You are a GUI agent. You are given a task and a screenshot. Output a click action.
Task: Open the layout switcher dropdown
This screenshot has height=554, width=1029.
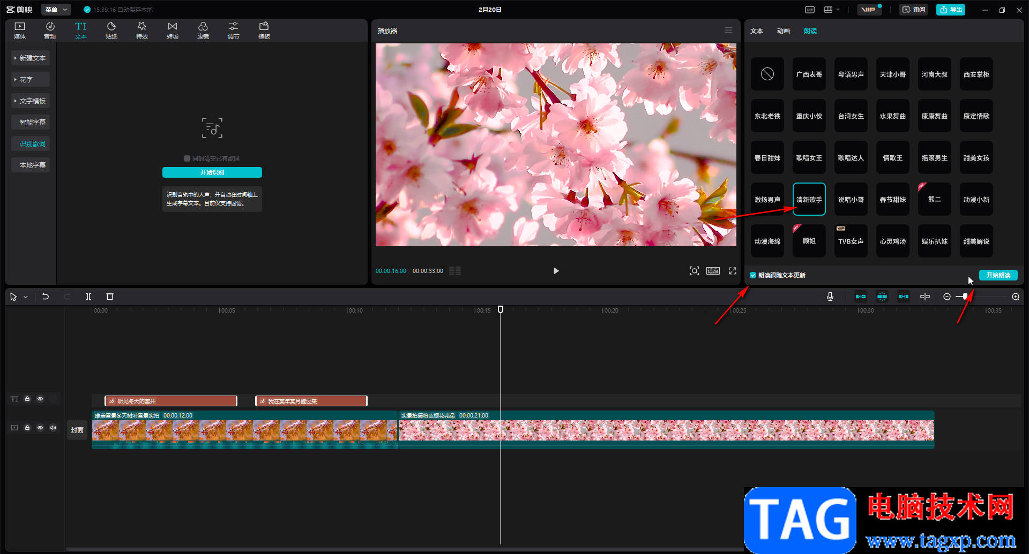point(832,10)
